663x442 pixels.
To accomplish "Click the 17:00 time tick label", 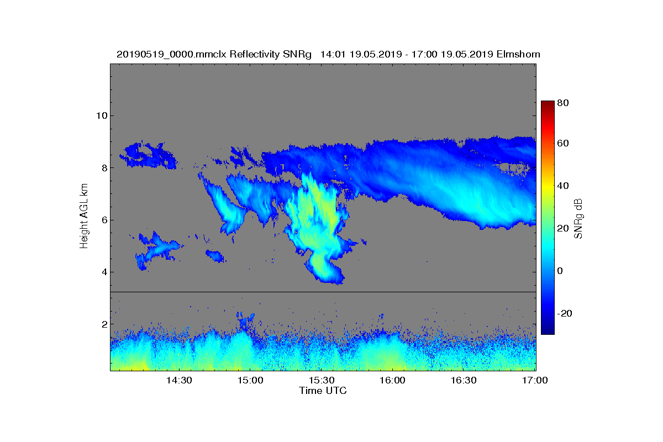I will tap(534, 380).
